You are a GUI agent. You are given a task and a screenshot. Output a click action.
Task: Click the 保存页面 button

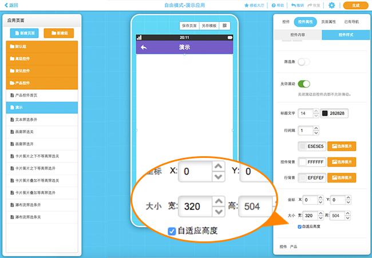pyautogui.click(x=189, y=26)
